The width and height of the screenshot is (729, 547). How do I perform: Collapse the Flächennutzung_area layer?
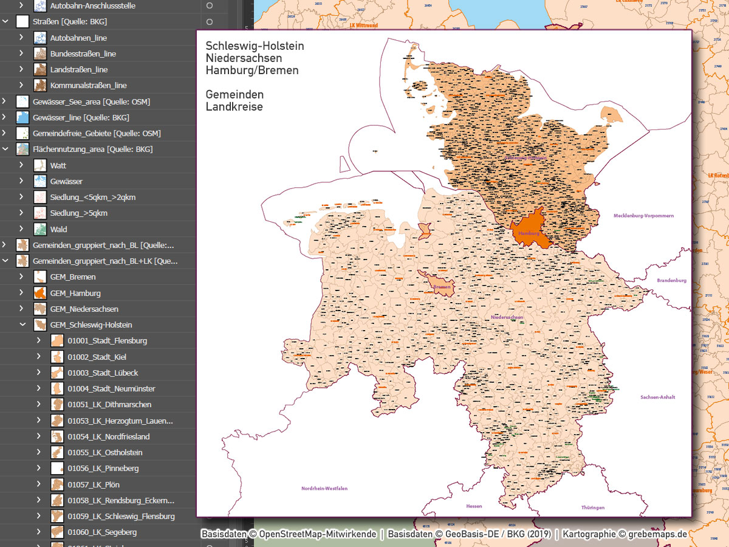pyautogui.click(x=5, y=150)
